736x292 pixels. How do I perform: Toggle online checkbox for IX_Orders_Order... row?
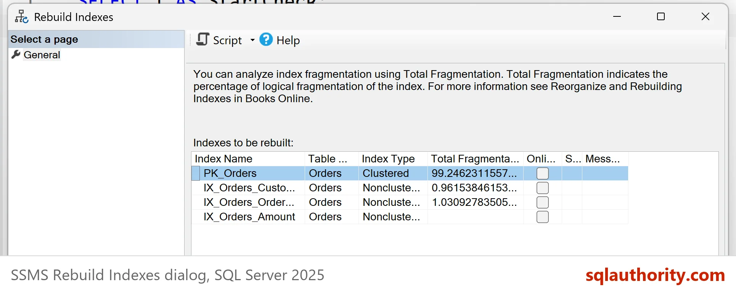(543, 202)
